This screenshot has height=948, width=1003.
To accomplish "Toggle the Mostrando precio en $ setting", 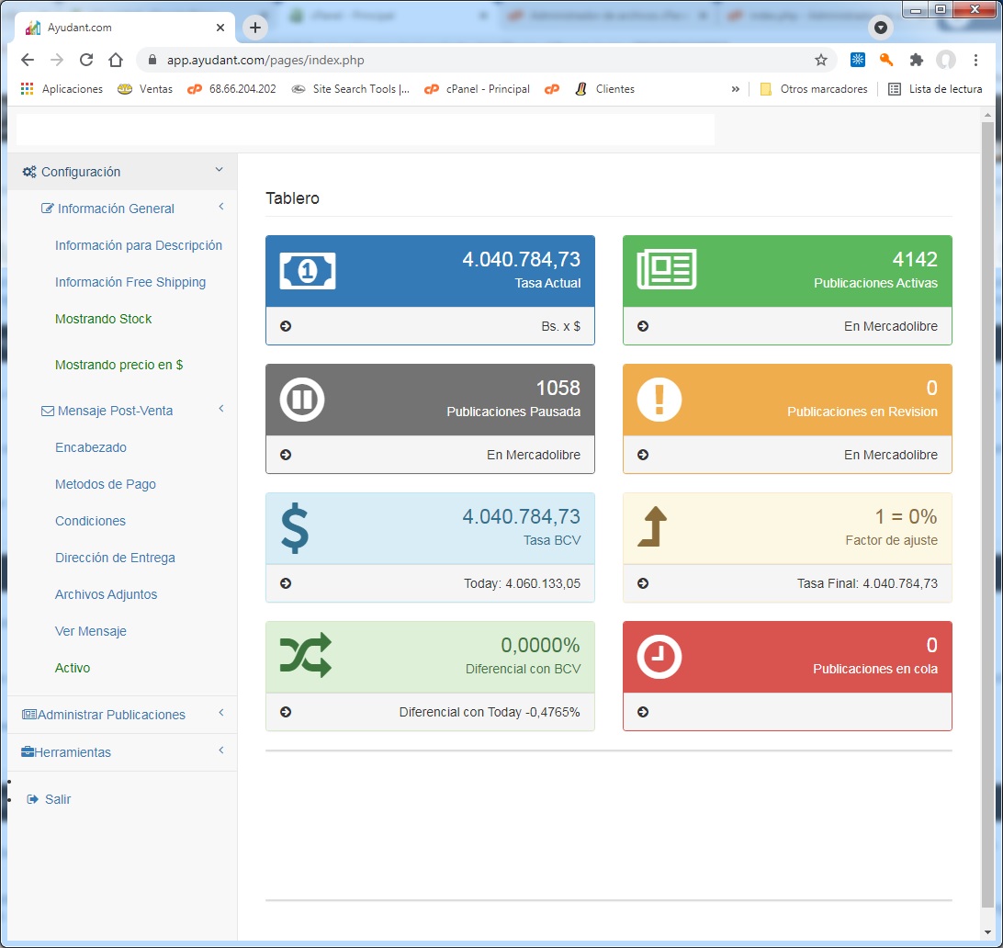I will (118, 365).
